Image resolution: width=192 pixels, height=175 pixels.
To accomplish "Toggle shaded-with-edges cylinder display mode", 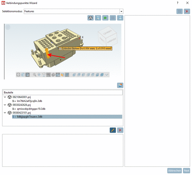I will click(28, 75).
